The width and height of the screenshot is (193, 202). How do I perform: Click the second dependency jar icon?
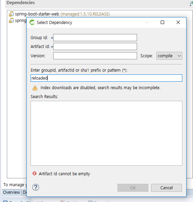[x=11, y=21]
